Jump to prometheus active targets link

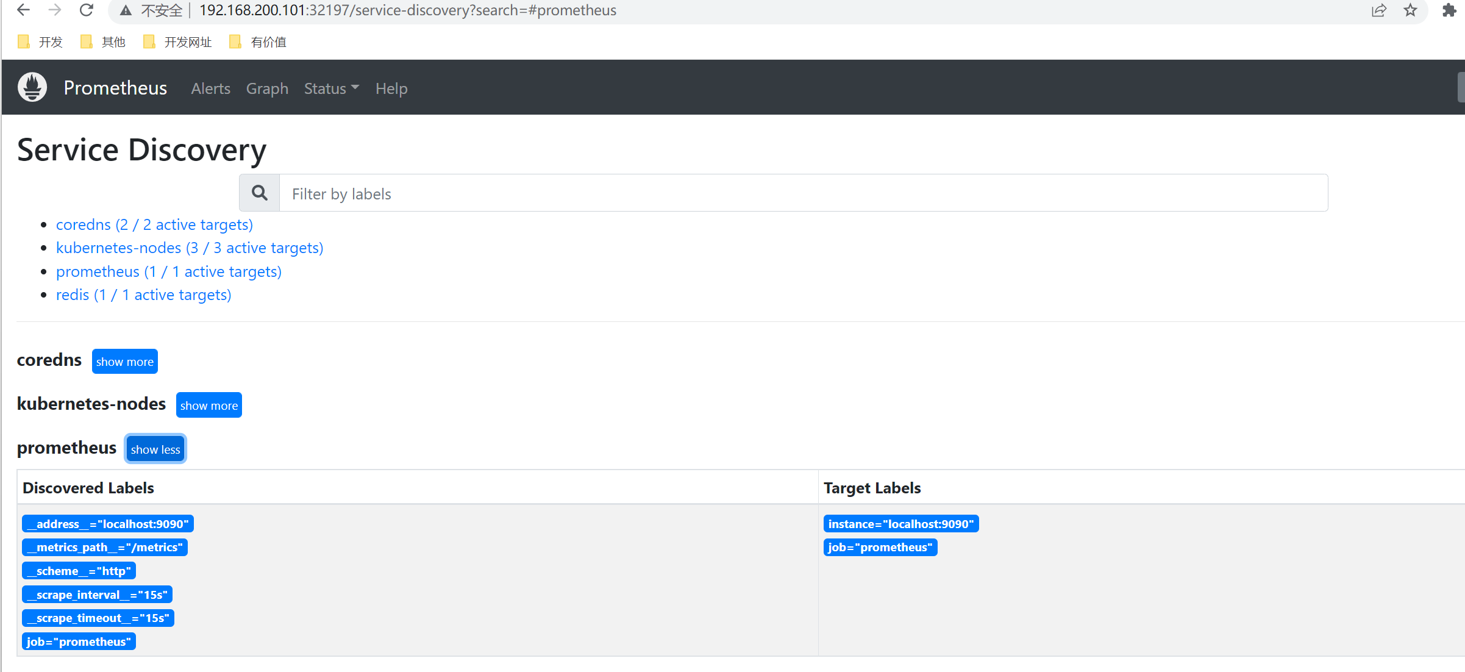[169, 271]
